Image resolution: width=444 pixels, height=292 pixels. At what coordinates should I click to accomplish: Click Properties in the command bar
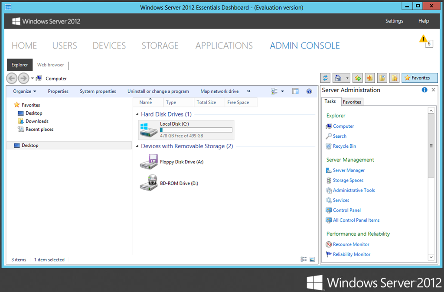point(58,91)
